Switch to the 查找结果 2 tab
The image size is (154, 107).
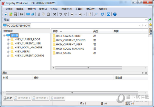41,98
